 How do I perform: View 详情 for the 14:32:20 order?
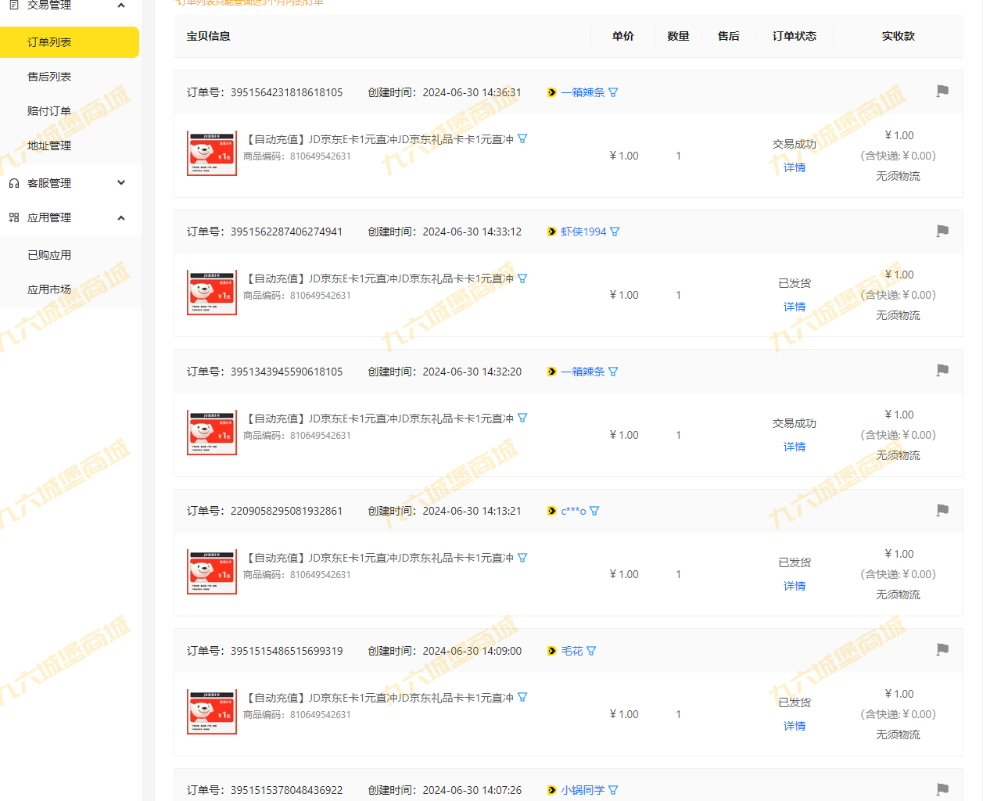click(x=795, y=447)
